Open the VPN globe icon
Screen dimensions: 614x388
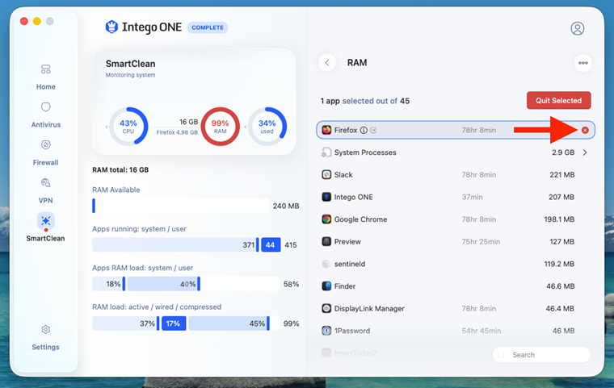(46, 182)
